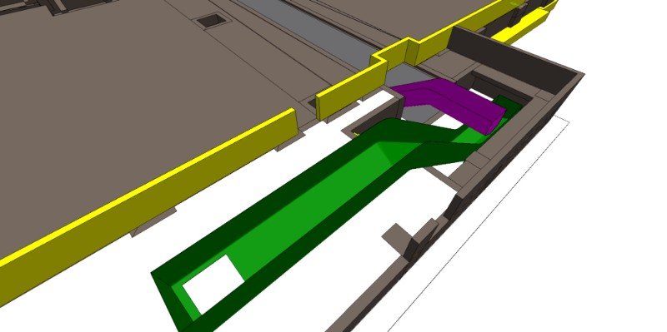Click the blue-gray strip on the slab

pyautogui.click(x=319, y=30)
